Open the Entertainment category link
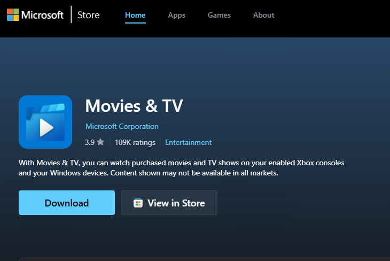This screenshot has width=390, height=261. (188, 142)
